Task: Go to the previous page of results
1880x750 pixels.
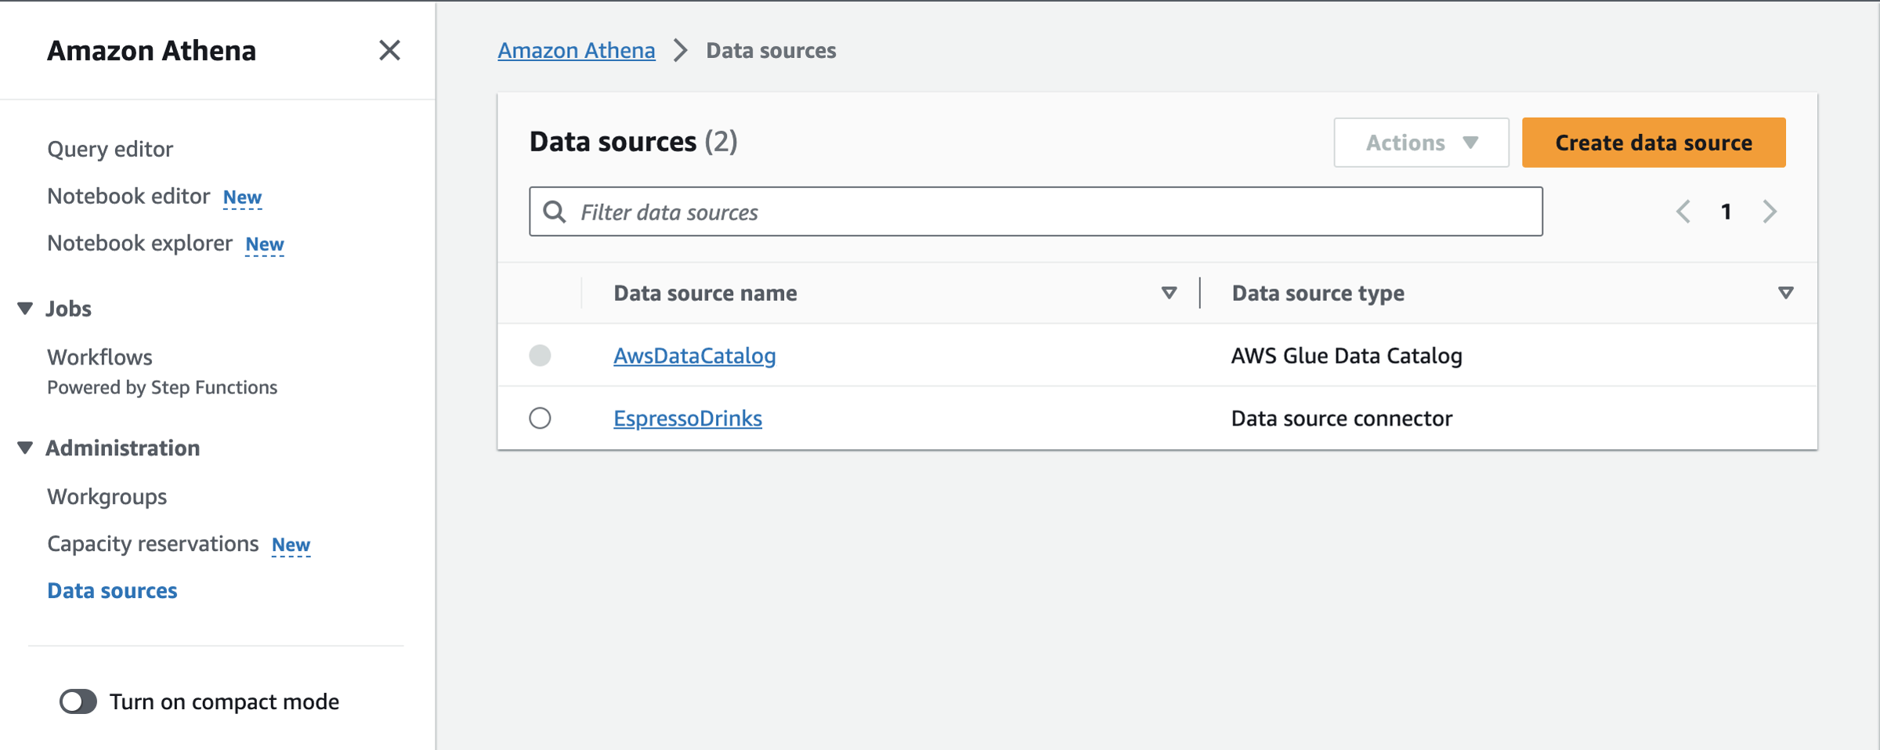Action: [1683, 212]
